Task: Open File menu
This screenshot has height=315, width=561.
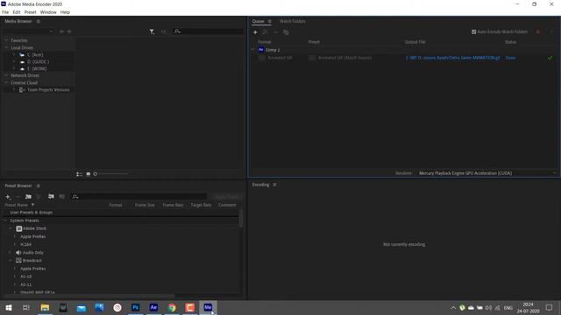Action: point(5,12)
